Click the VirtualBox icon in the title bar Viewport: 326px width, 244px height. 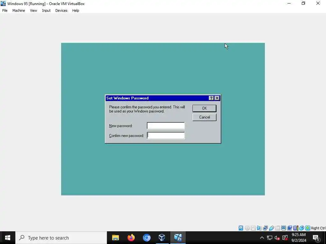click(x=3, y=3)
